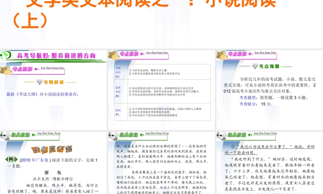Click the diamond icon next to 考纲解读
323x194 pixels.
tap(39, 82)
